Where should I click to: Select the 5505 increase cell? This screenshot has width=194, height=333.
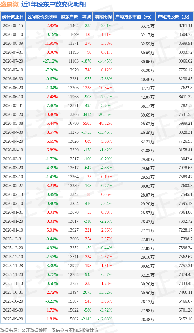point(87,123)
